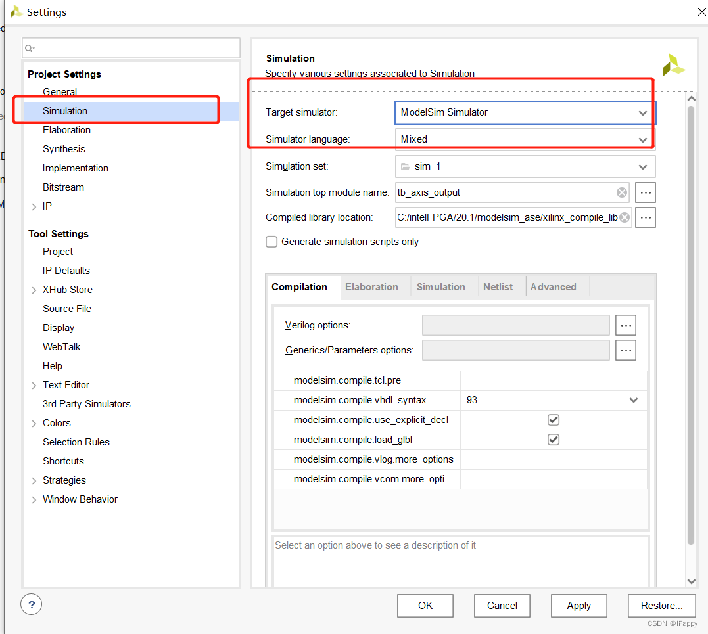Click the Apply button
The height and width of the screenshot is (634, 708).
579,606
